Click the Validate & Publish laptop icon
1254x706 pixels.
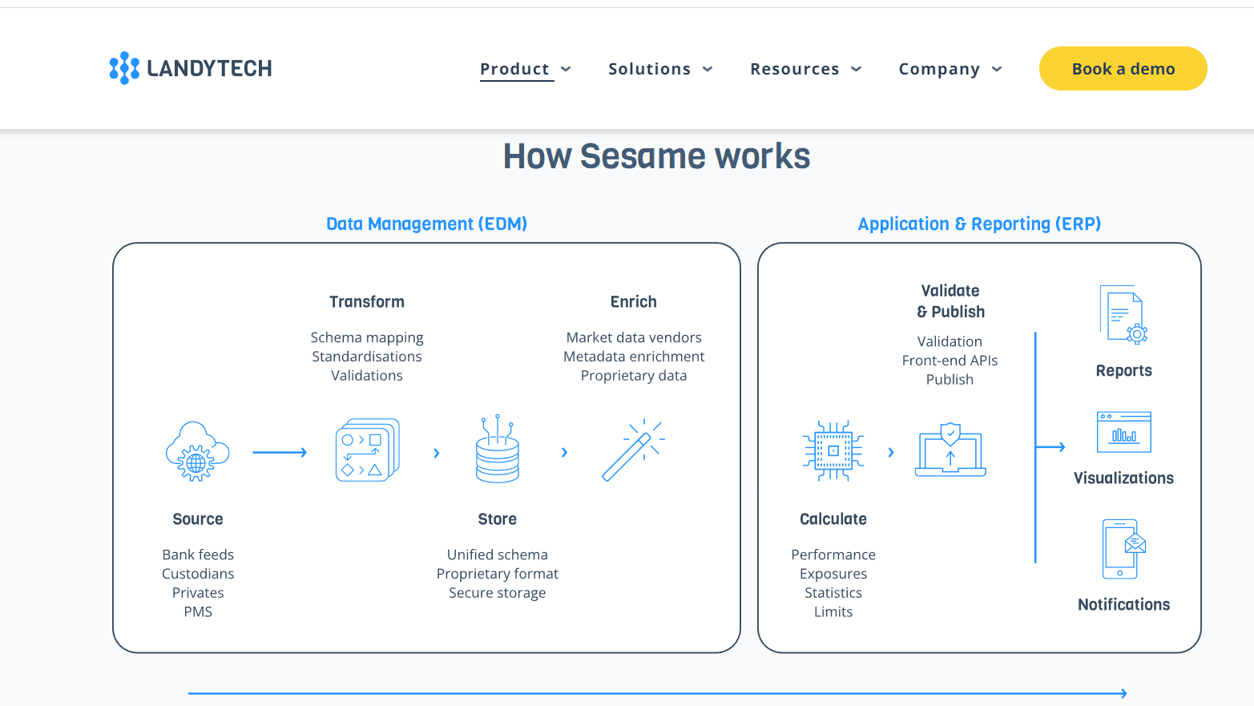point(950,450)
